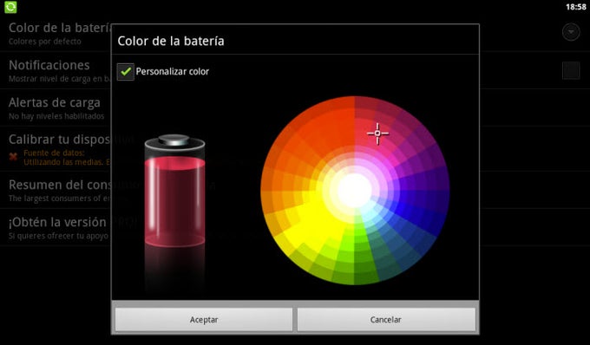The width and height of the screenshot is (590, 345).
Task: Uncheck the Personalizar color checkbox
Action: [125, 71]
